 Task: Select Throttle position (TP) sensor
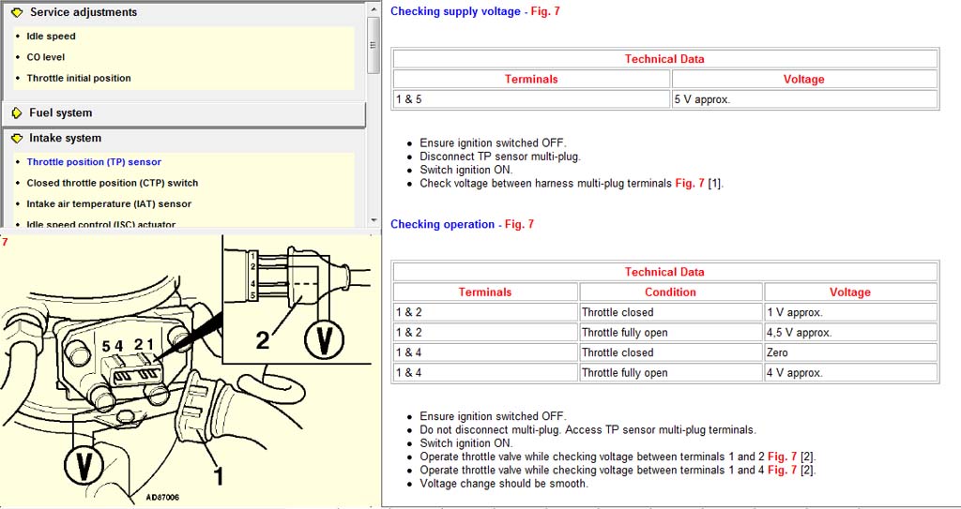[x=94, y=162]
